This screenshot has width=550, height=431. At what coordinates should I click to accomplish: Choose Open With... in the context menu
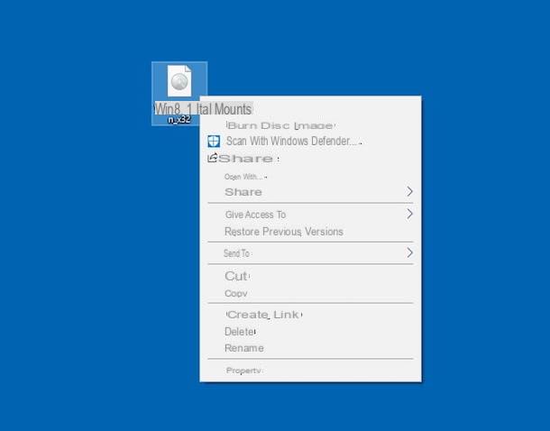pos(245,177)
